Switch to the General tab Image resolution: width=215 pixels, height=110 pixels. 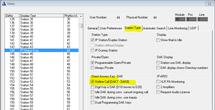pos(92,28)
